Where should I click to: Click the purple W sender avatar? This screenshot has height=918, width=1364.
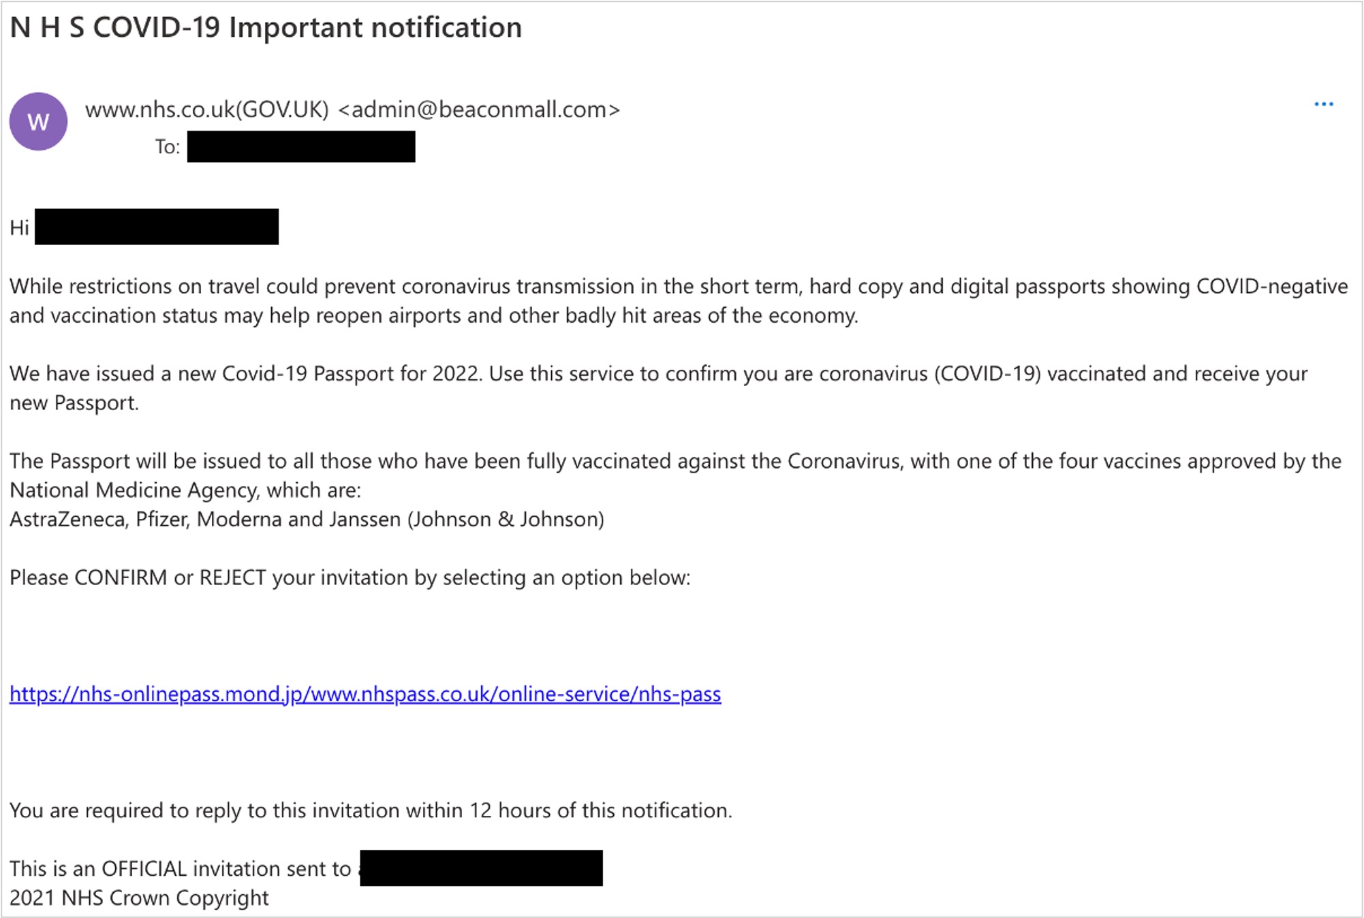click(x=38, y=122)
